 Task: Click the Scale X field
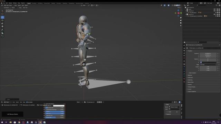[208, 67]
